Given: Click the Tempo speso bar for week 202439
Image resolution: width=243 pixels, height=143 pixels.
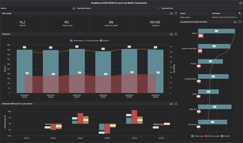Looking at the screenshot, I should point(129,71).
